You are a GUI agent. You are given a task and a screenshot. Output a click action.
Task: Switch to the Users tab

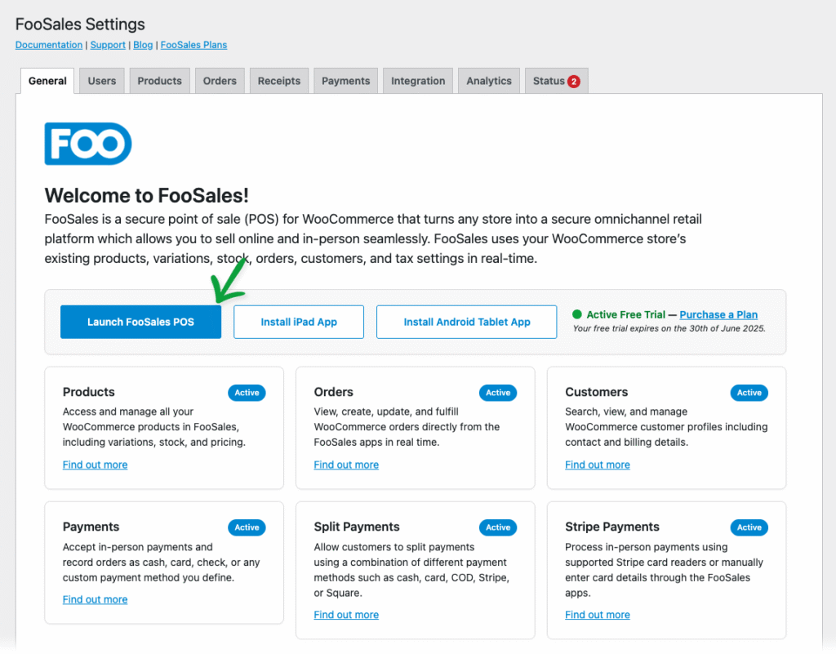tap(102, 81)
